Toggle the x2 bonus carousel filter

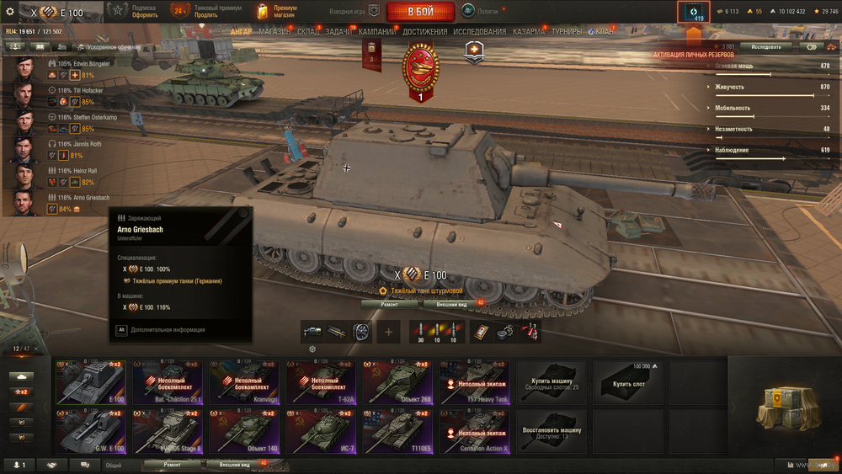point(22,391)
